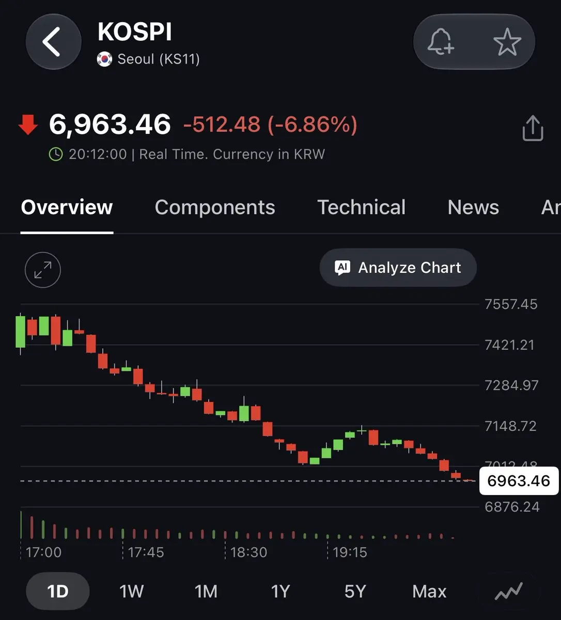Select the 1D time range

coord(58,591)
